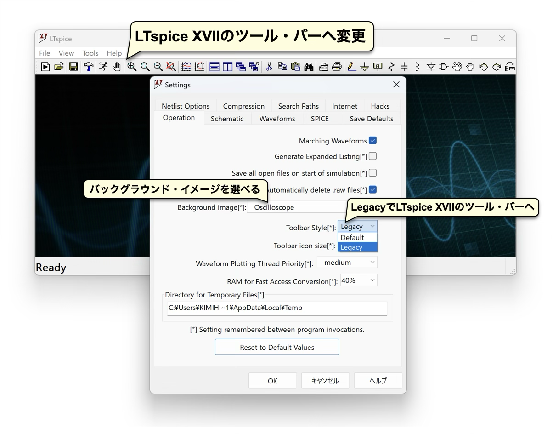The image size is (553, 434).
Task: Open the Tools menu in LTspice
Action: (x=90, y=53)
